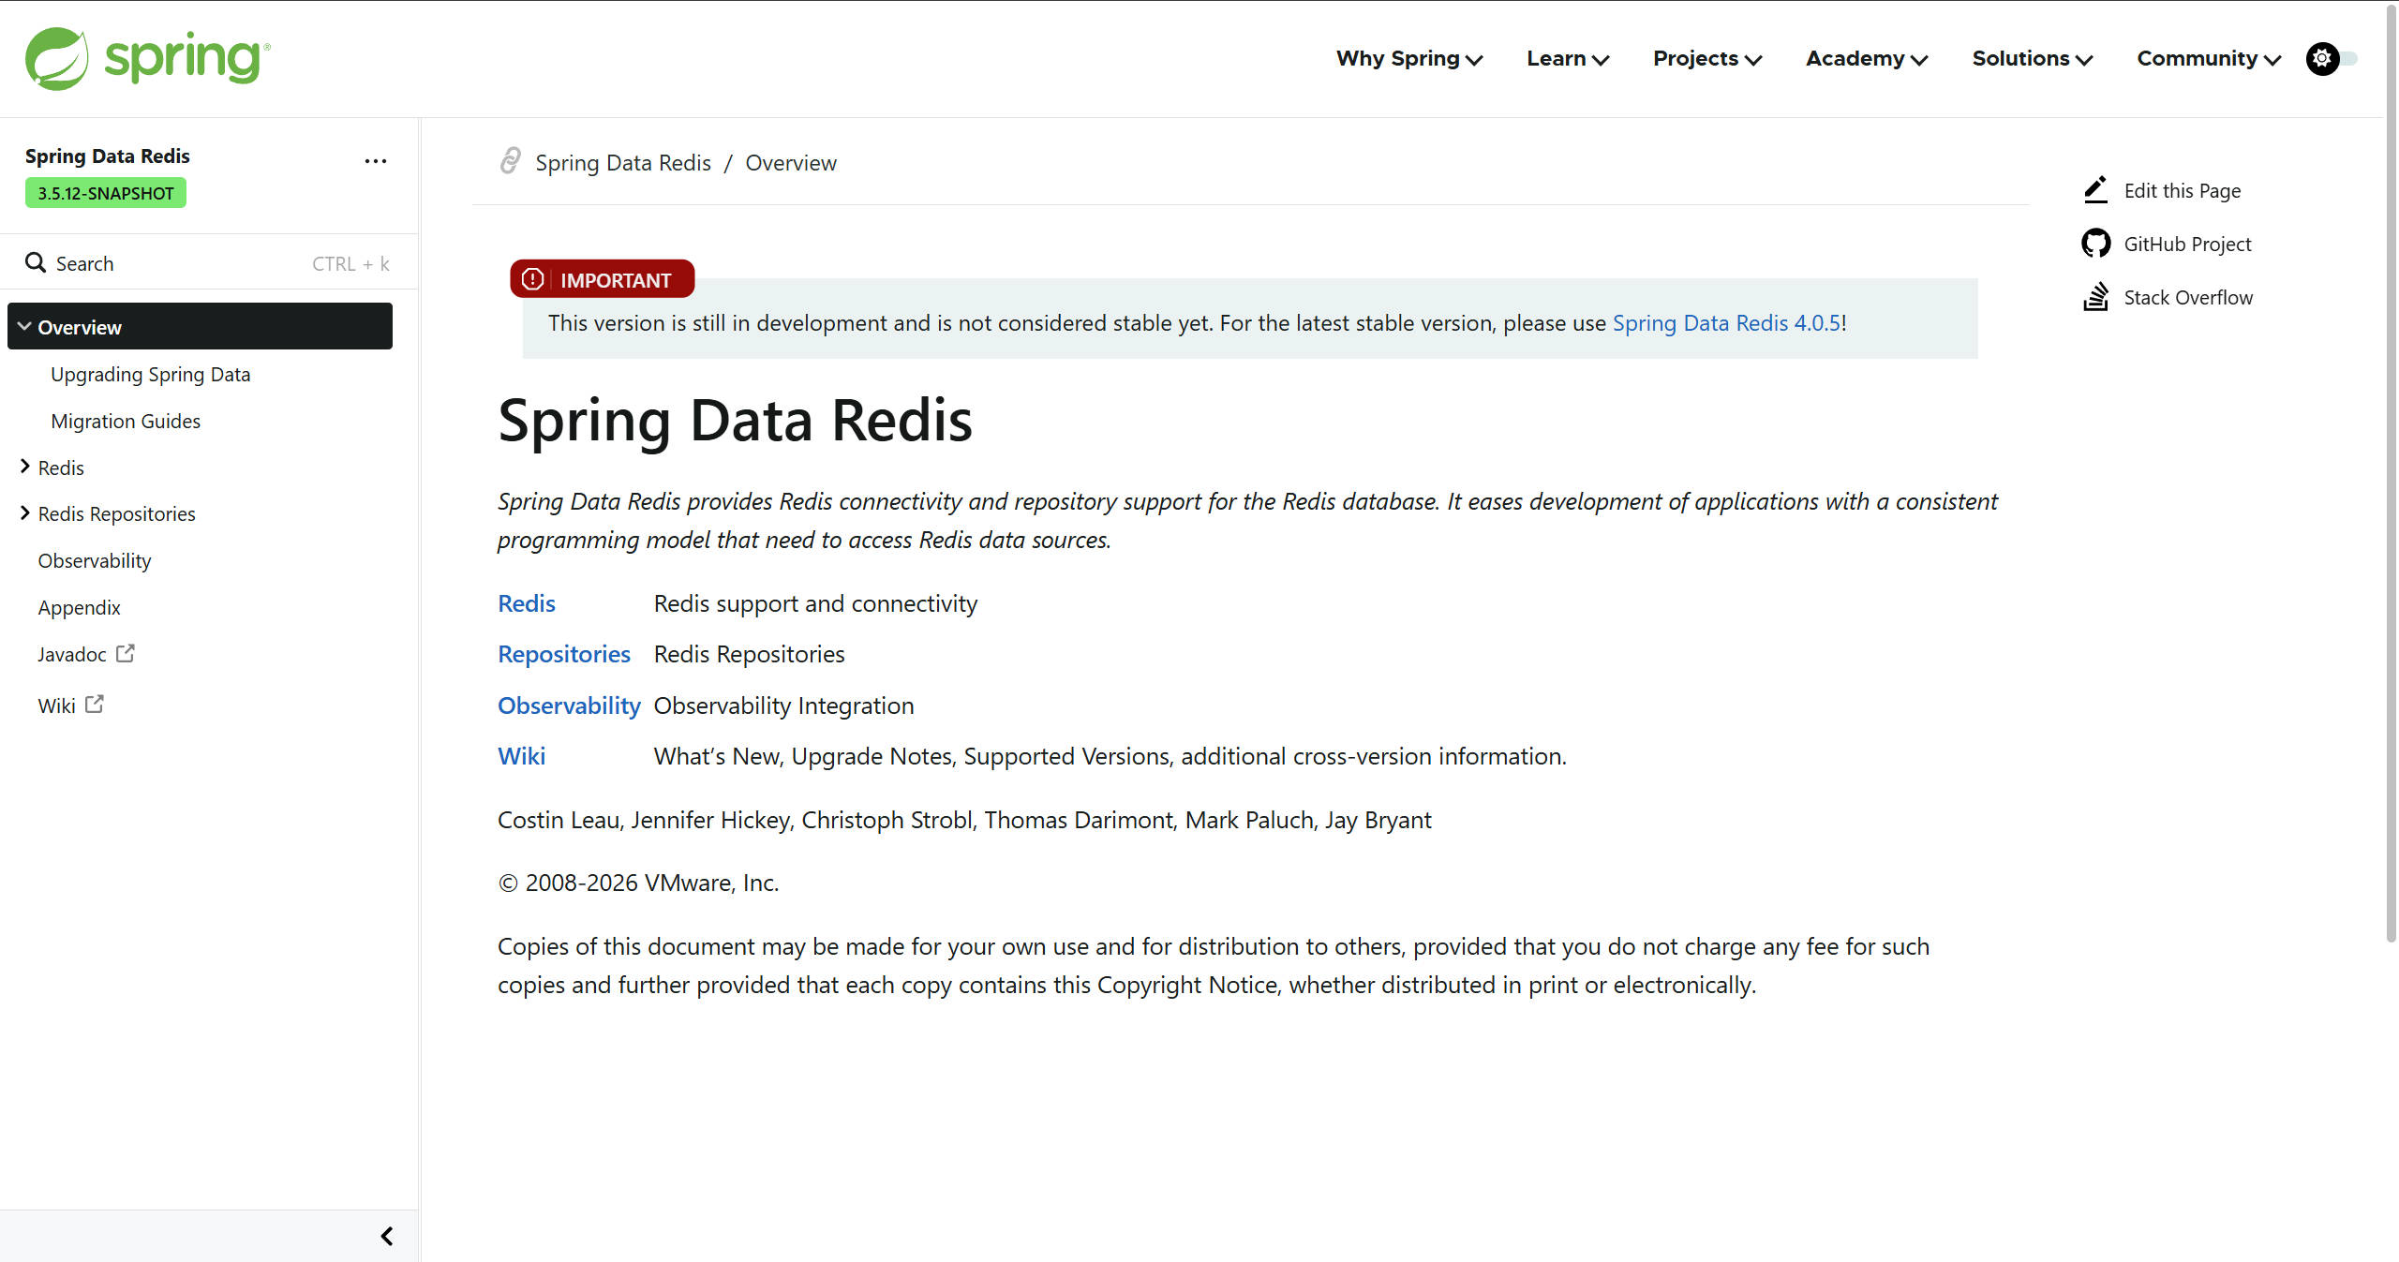Expand the Redis navigation section
Viewport: 2399px width, 1262px height.
pyautogui.click(x=25, y=467)
